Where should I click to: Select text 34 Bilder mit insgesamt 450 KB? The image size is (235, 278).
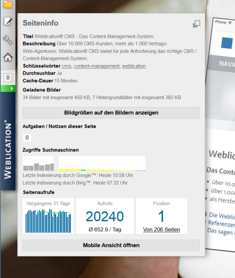[57, 98]
